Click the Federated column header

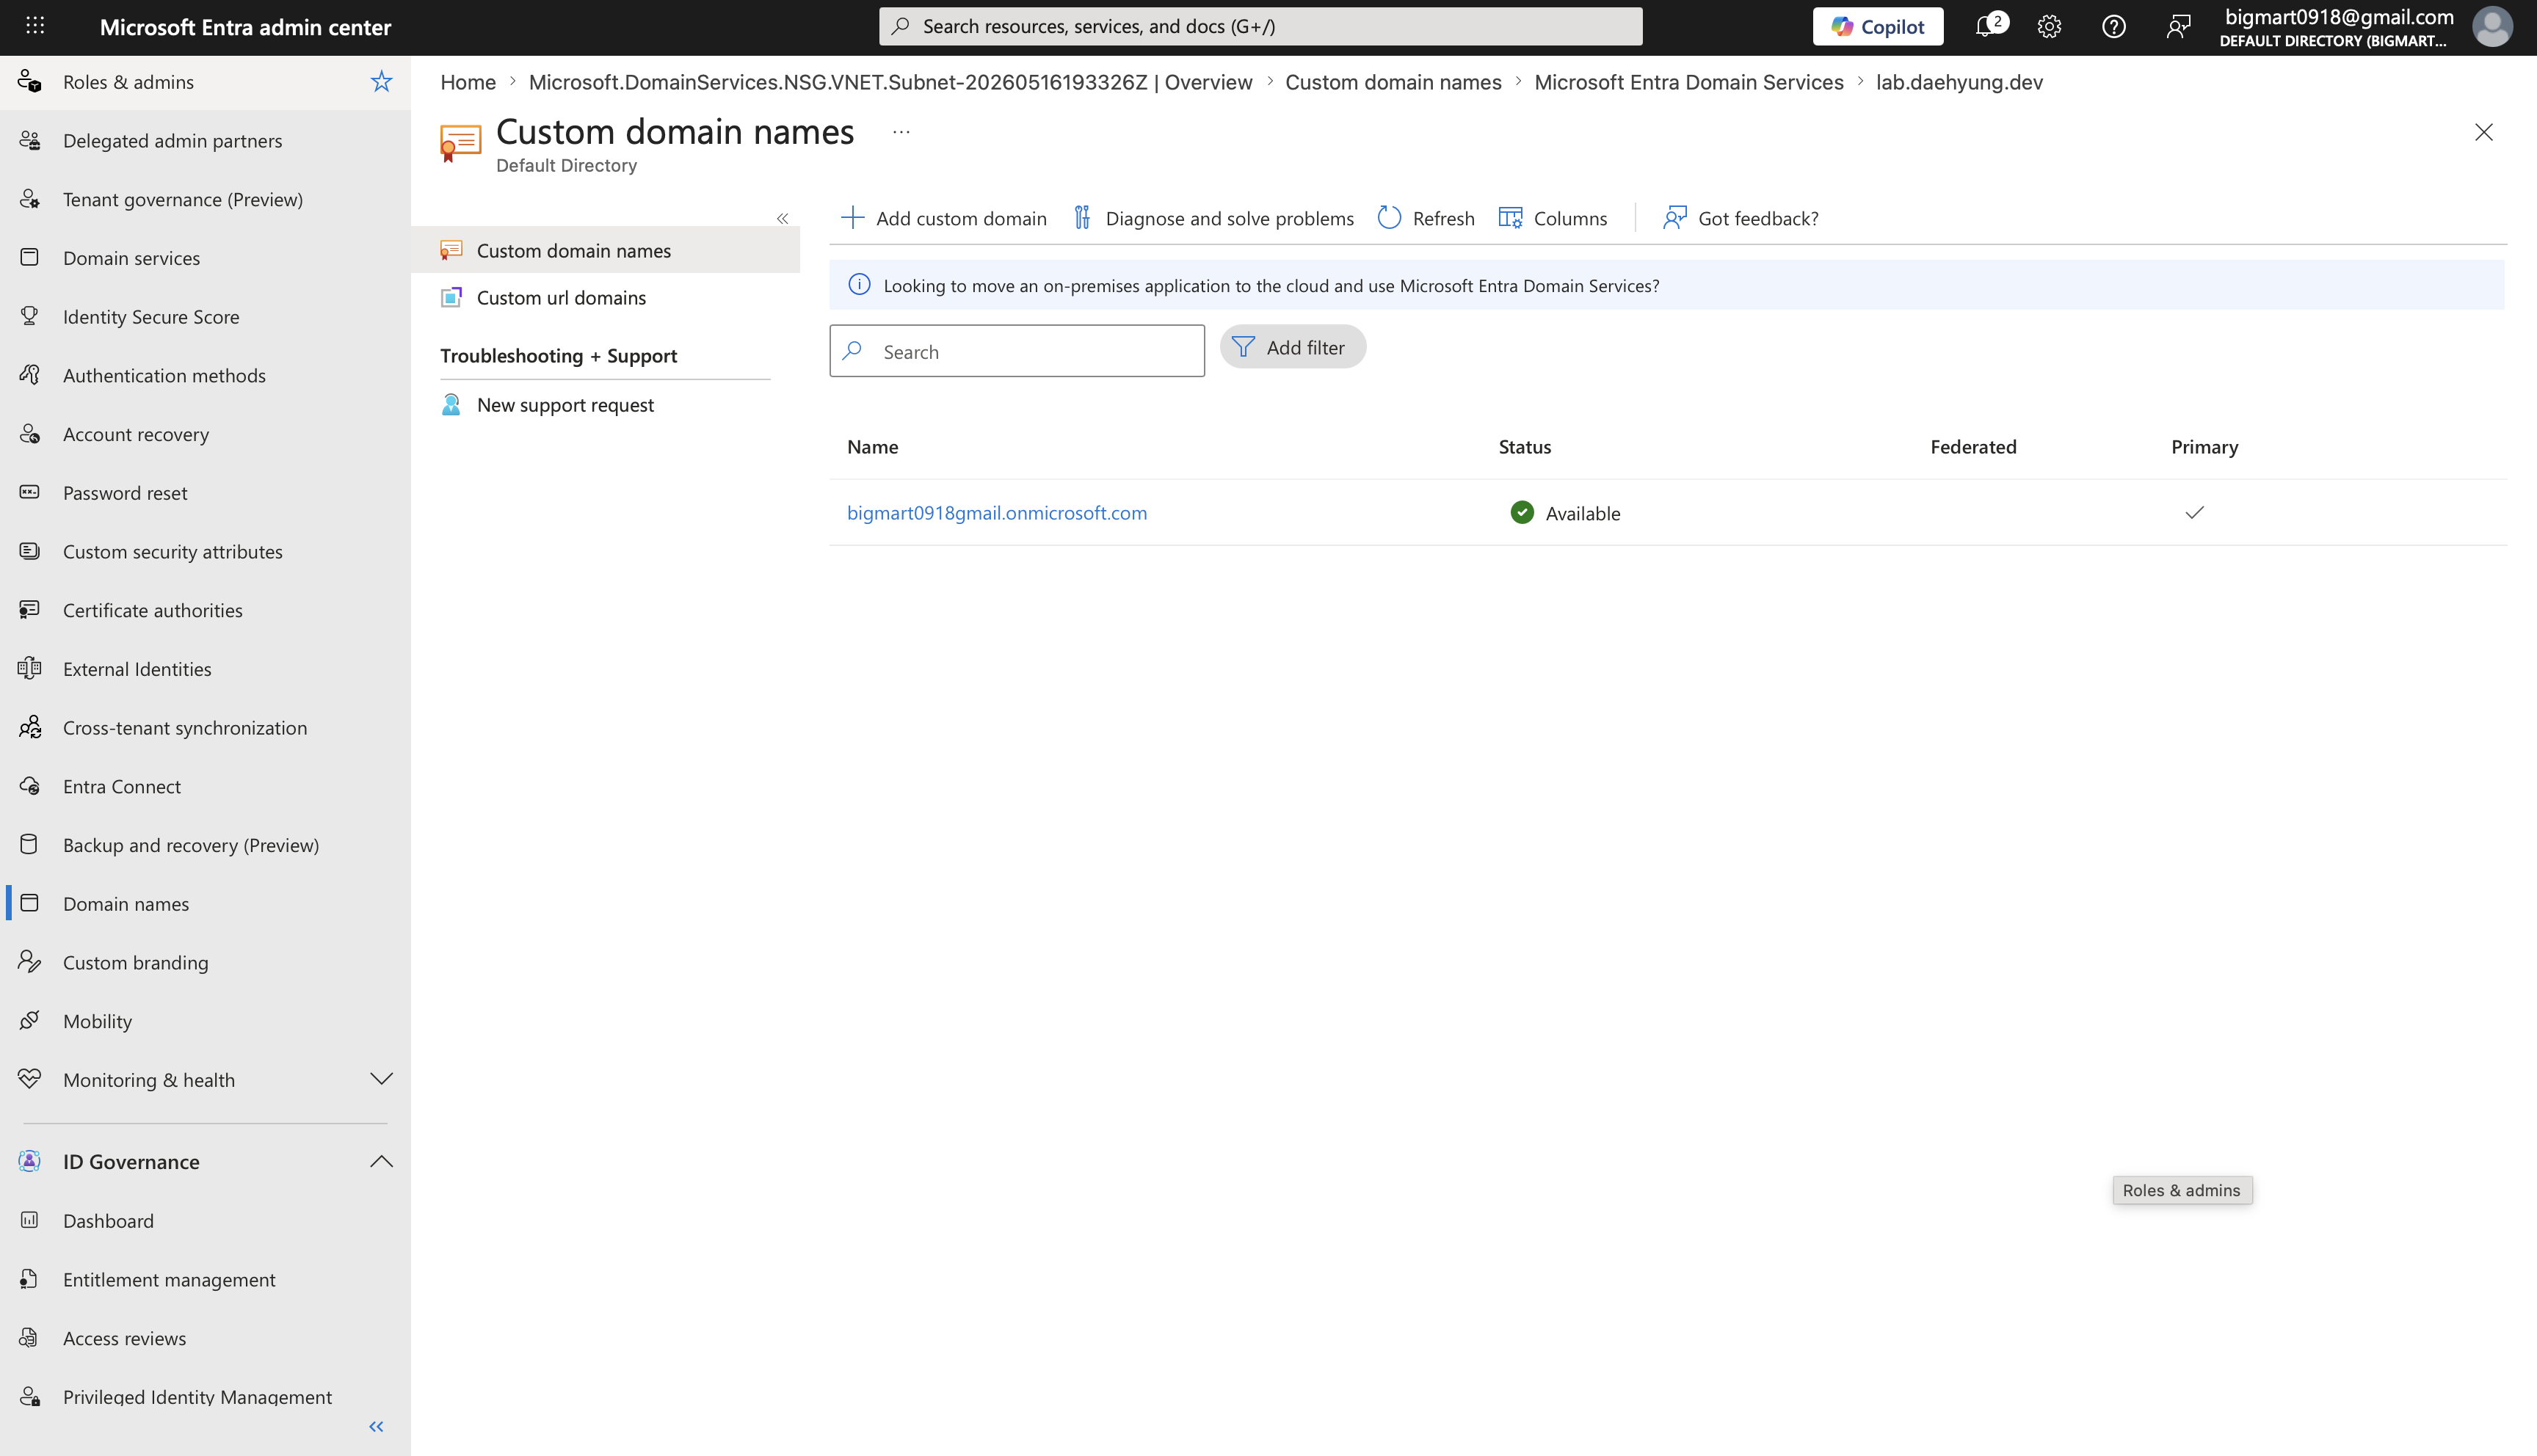click(x=1972, y=446)
